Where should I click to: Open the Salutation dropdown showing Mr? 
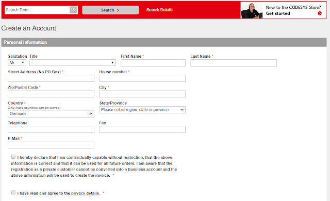click(17, 63)
